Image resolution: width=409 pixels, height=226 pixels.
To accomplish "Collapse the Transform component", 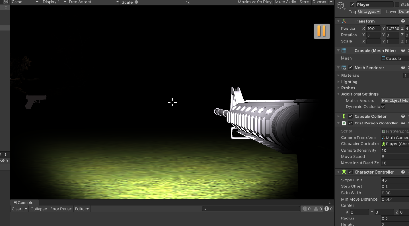I will click(338, 21).
